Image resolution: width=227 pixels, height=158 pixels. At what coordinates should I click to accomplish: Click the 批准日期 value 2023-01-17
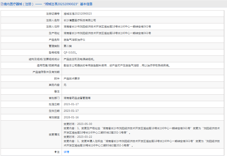click(x=71, y=104)
